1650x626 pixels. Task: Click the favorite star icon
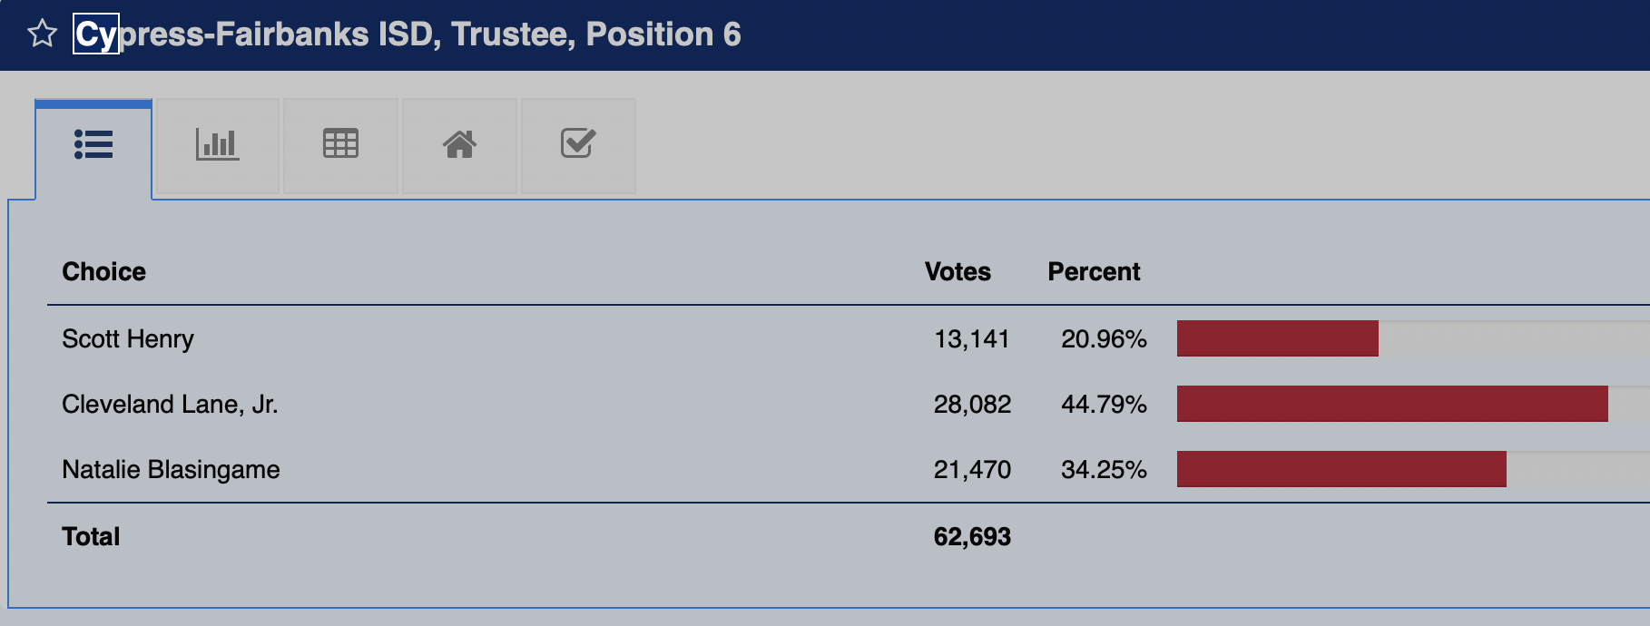(x=42, y=34)
